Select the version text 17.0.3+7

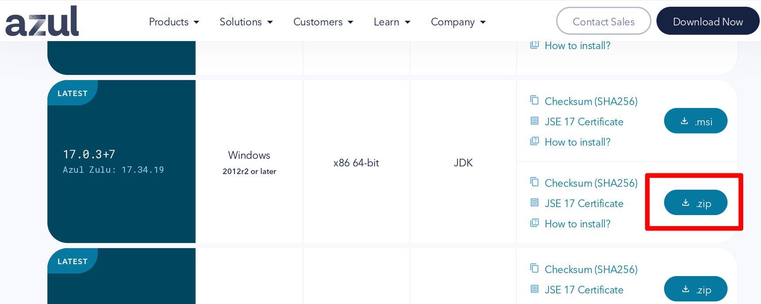[89, 154]
